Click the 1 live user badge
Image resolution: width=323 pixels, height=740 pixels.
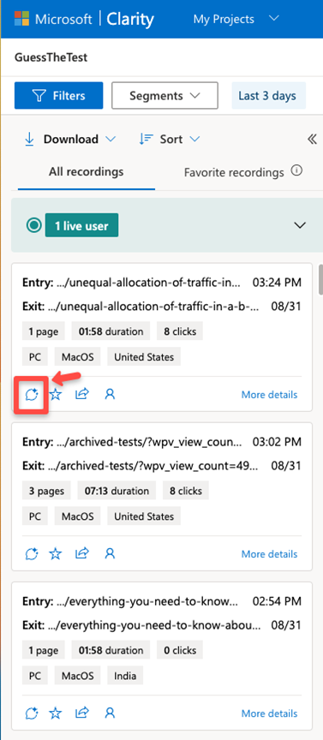click(81, 225)
